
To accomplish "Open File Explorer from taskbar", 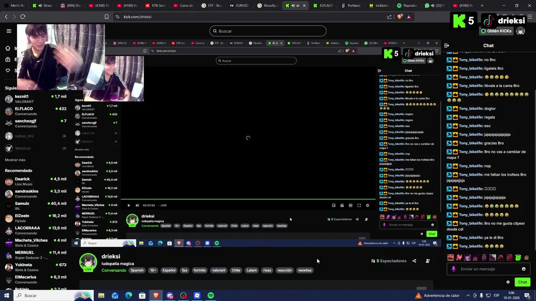I will 101,296.
